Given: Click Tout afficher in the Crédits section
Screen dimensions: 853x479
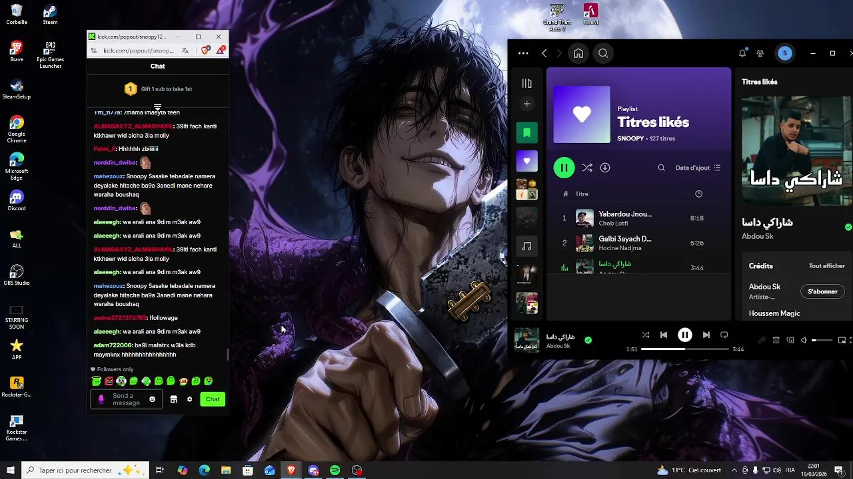Looking at the screenshot, I should click(x=826, y=265).
